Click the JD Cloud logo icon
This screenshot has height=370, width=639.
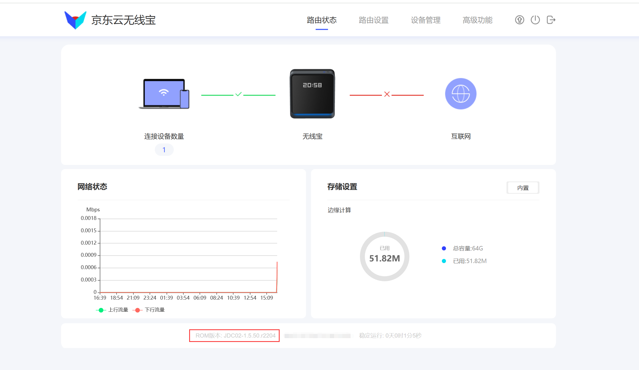click(75, 20)
